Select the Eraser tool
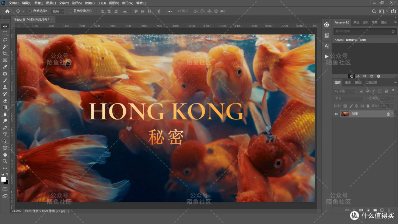This screenshot has width=398, height=224. tap(5, 101)
